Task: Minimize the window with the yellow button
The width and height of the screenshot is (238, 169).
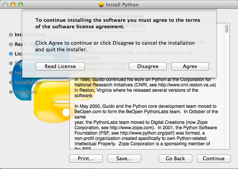Action: pos(13,5)
